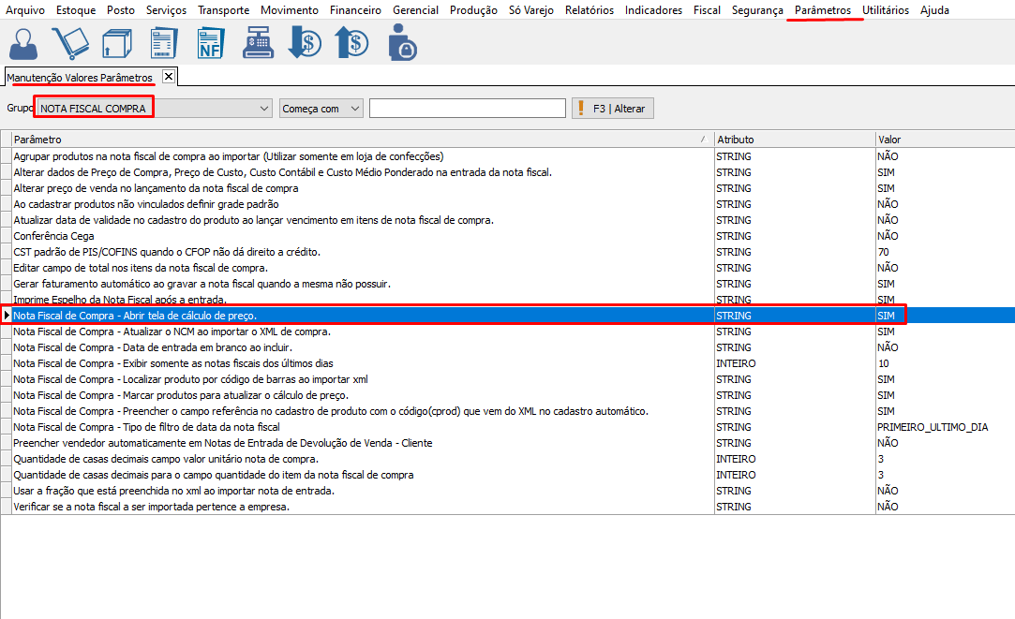
Task: Click the barcode document icon
Action: (x=163, y=44)
